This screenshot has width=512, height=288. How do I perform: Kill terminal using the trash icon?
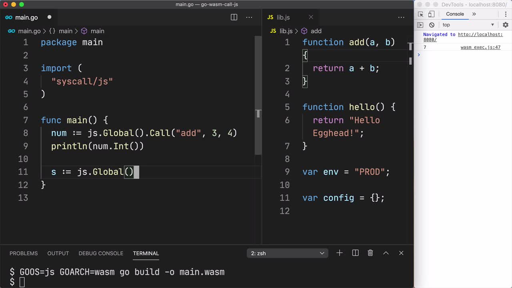(370, 253)
